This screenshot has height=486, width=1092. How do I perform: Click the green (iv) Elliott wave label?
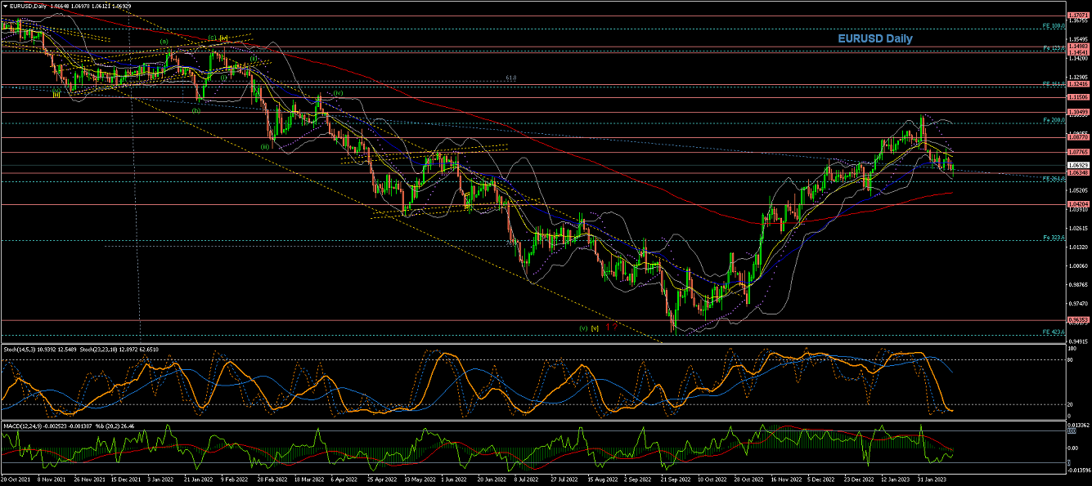(337, 92)
